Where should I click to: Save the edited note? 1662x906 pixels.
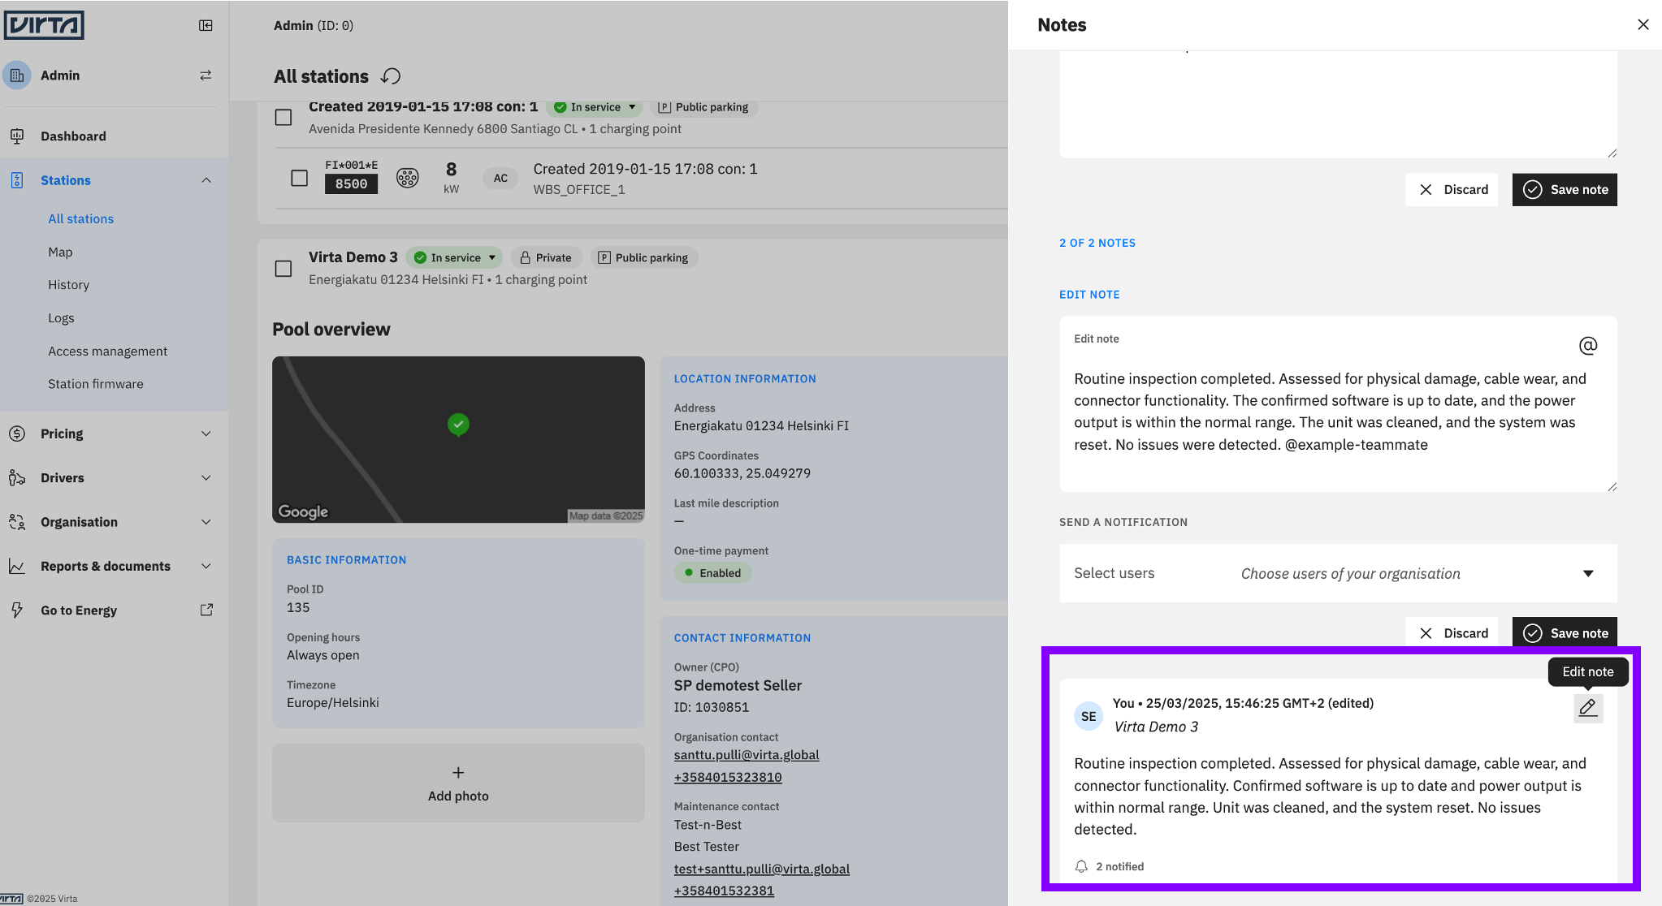(x=1565, y=632)
